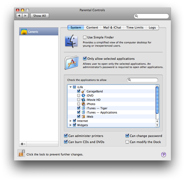The width and height of the screenshot is (185, 181).
Task: Click the GarageBand label
Action: (x=95, y=91)
